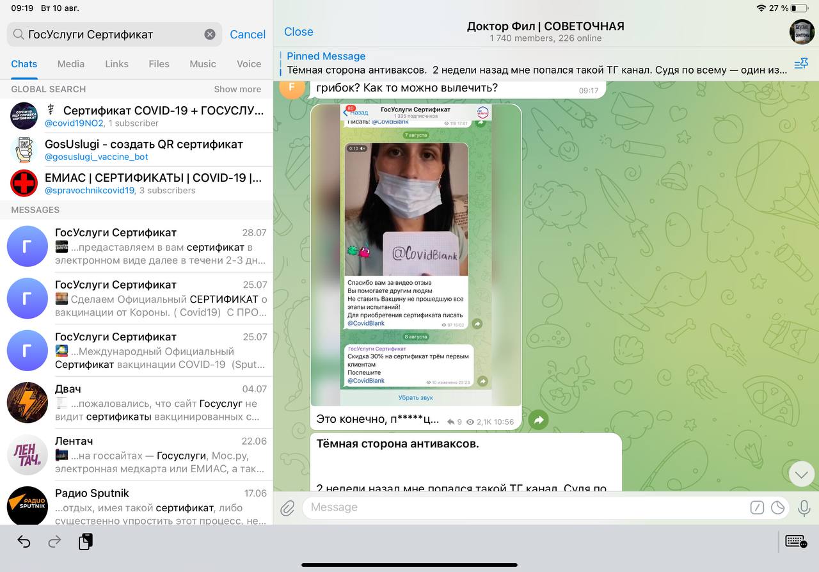Focus the ГосУслуги Сертификат search field
This screenshot has width=819, height=572.
pos(114,35)
